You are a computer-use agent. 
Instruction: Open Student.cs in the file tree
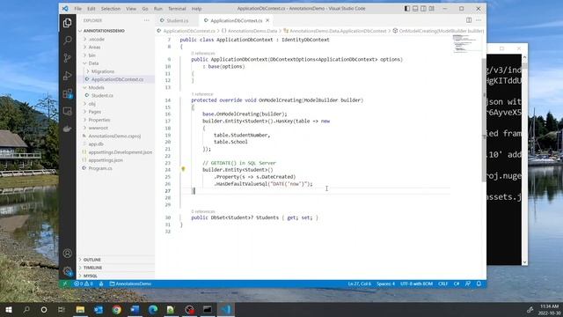(102, 96)
